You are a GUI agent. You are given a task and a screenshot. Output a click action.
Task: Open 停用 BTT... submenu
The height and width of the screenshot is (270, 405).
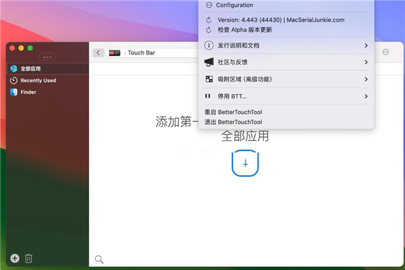[286, 97]
